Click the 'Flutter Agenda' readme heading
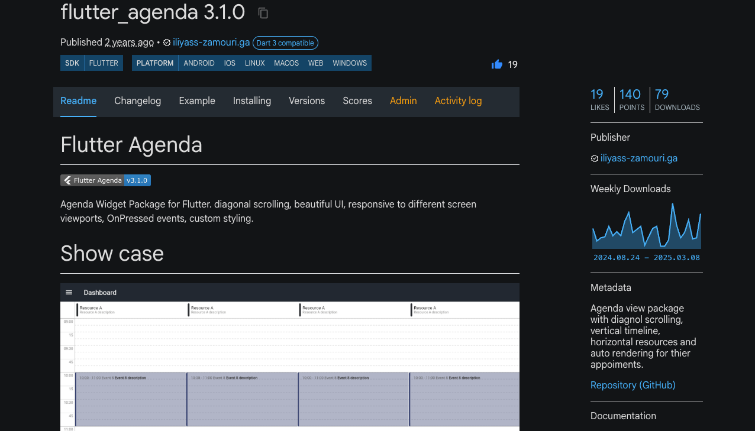The height and width of the screenshot is (431, 755). click(x=131, y=145)
